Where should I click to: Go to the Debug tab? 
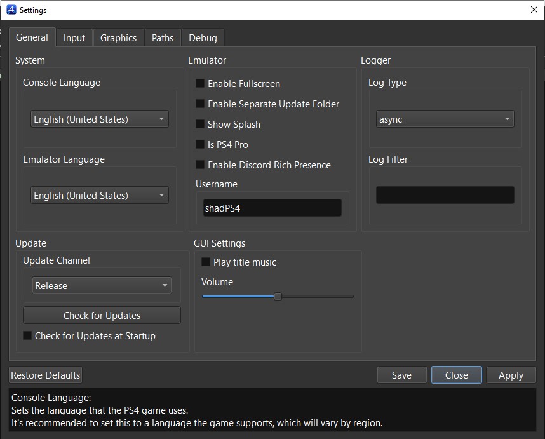203,37
